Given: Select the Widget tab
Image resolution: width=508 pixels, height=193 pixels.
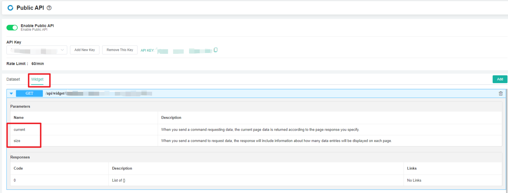Looking at the screenshot, I should pyautogui.click(x=37, y=79).
